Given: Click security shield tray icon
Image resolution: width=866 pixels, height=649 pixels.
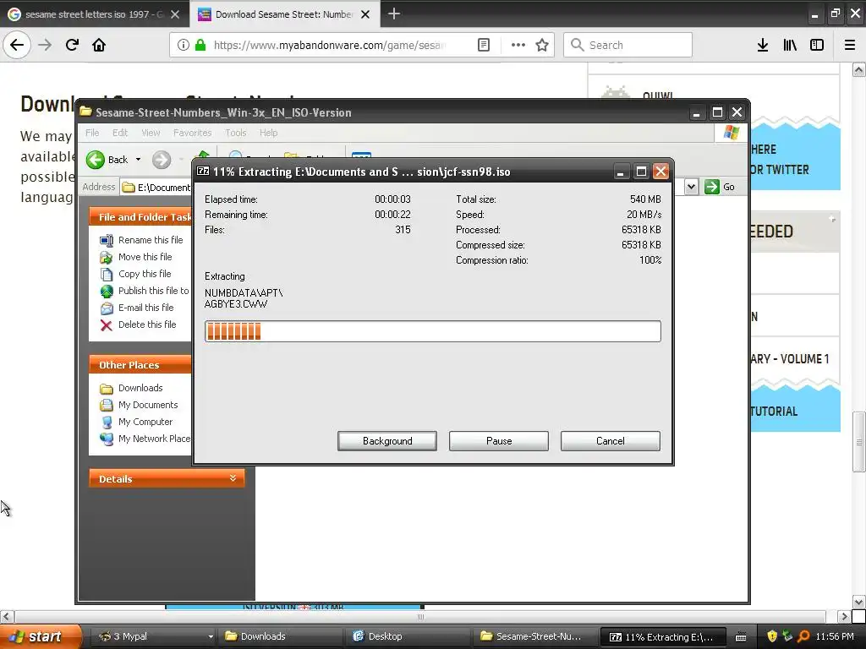Looking at the screenshot, I should click(x=772, y=636).
